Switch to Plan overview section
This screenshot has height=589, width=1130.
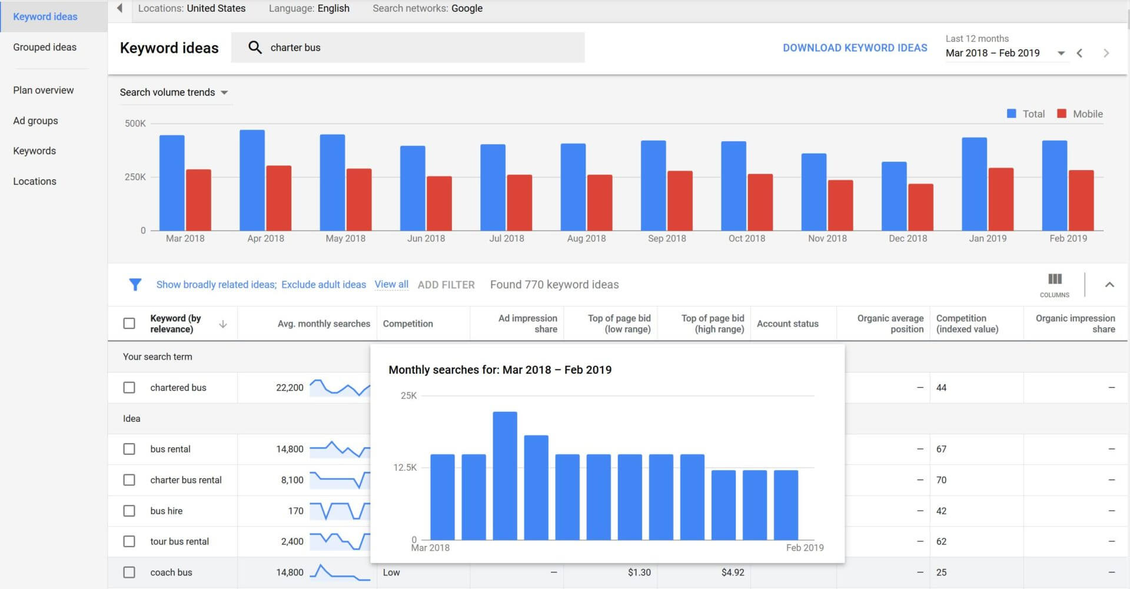(x=44, y=90)
